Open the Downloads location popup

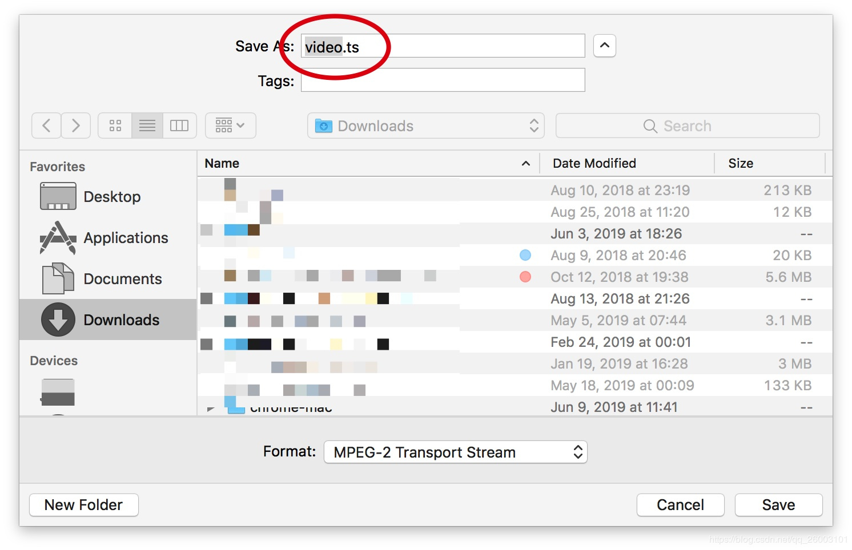point(425,126)
